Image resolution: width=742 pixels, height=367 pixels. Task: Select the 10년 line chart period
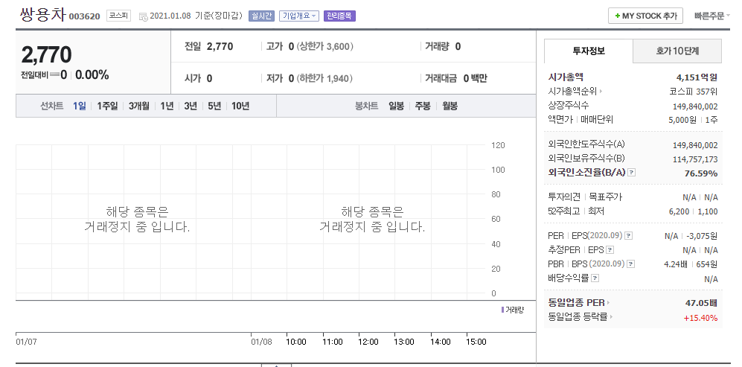coord(240,106)
